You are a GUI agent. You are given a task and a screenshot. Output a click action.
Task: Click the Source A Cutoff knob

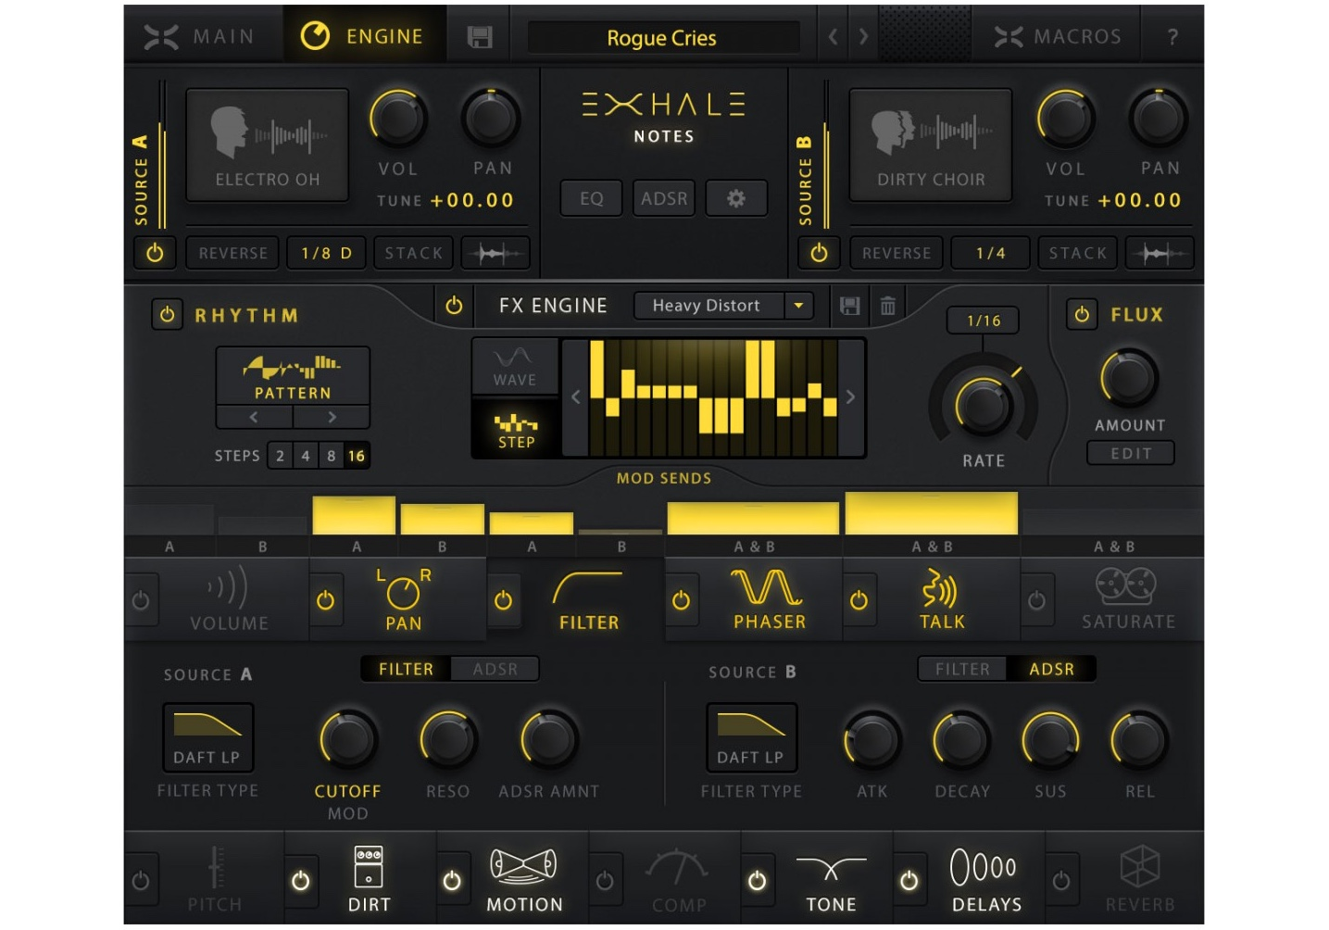(347, 739)
